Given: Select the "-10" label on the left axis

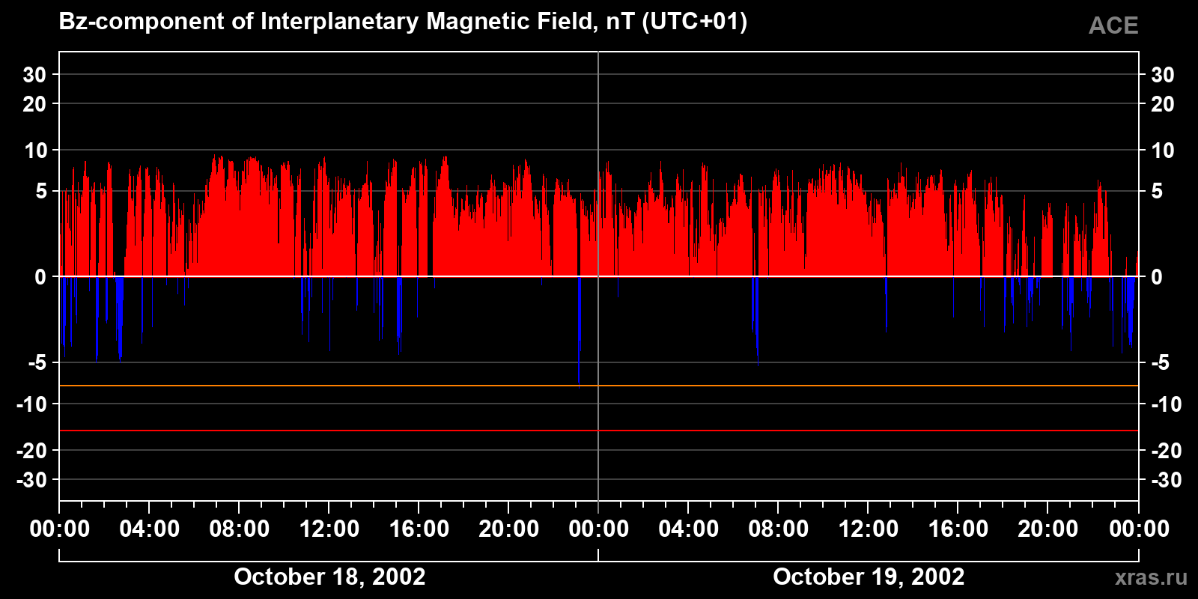Looking at the screenshot, I should point(32,404).
